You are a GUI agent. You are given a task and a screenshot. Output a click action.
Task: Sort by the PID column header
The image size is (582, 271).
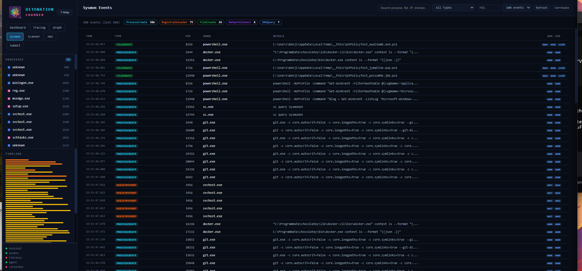[188, 36]
